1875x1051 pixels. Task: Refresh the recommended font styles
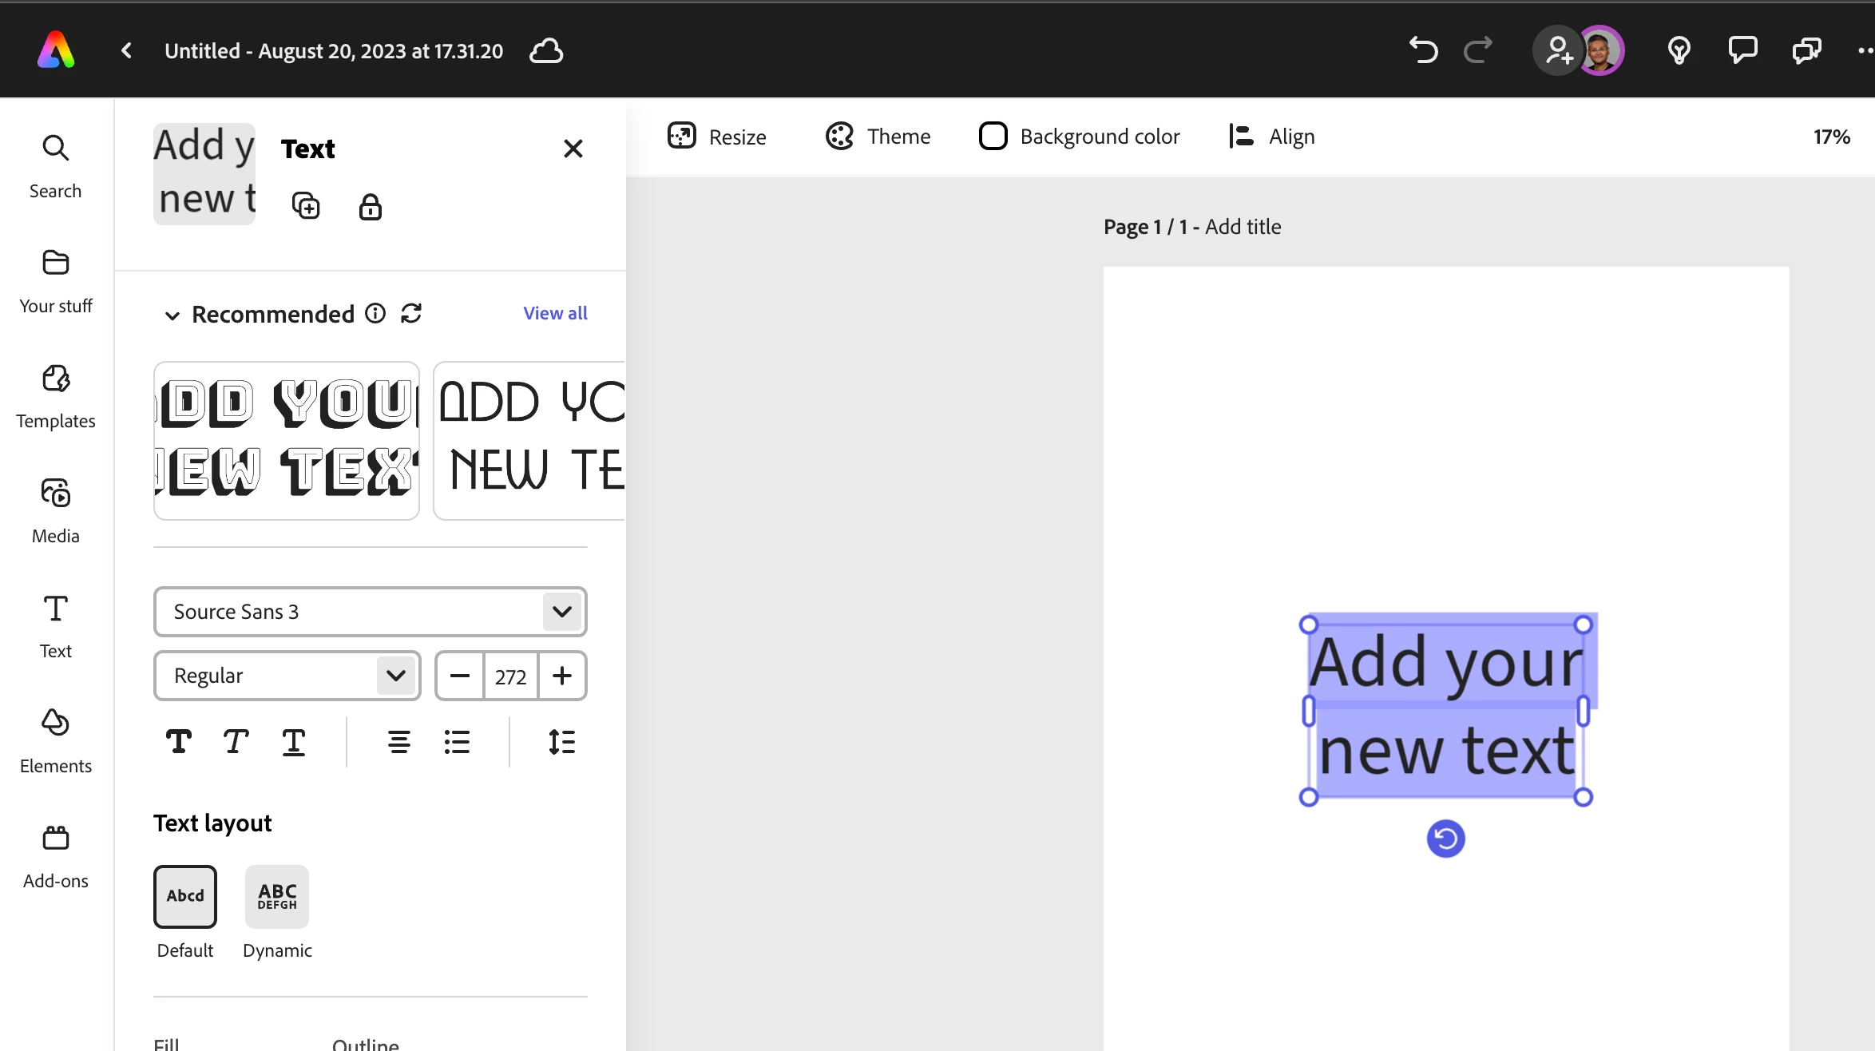point(411,313)
